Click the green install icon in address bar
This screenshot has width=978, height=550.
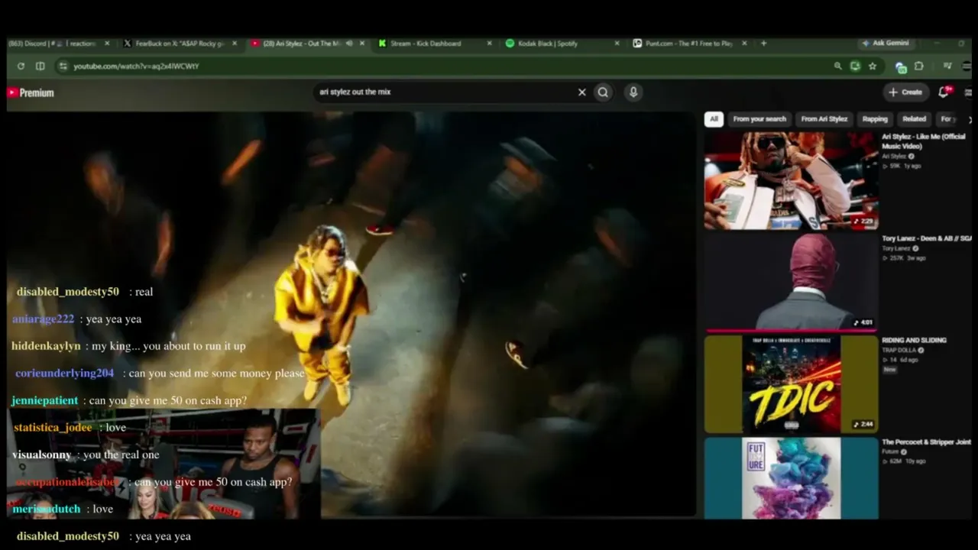(x=855, y=66)
